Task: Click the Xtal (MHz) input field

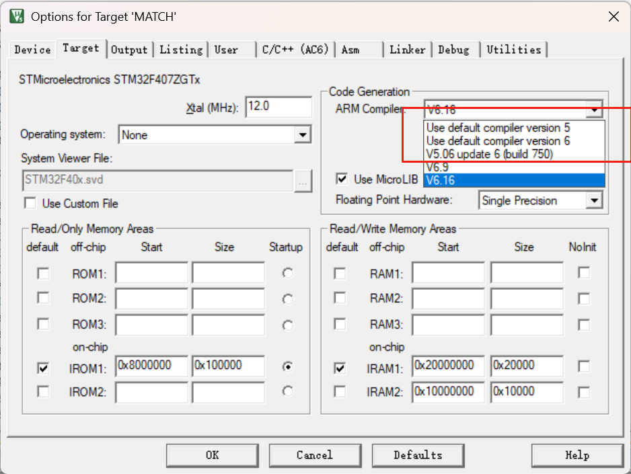Action: tap(279, 106)
